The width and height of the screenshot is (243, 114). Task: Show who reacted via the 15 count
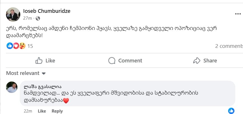point(30,46)
